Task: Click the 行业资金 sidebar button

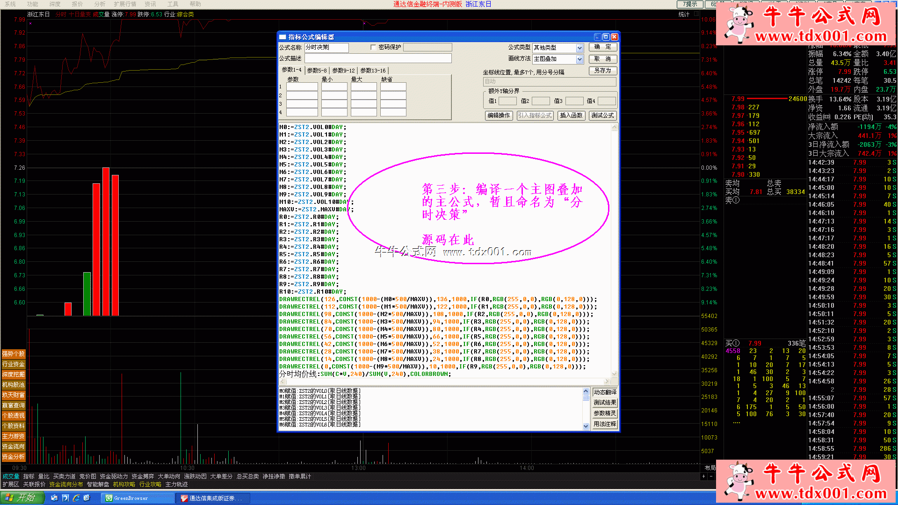Action: pos(14,364)
